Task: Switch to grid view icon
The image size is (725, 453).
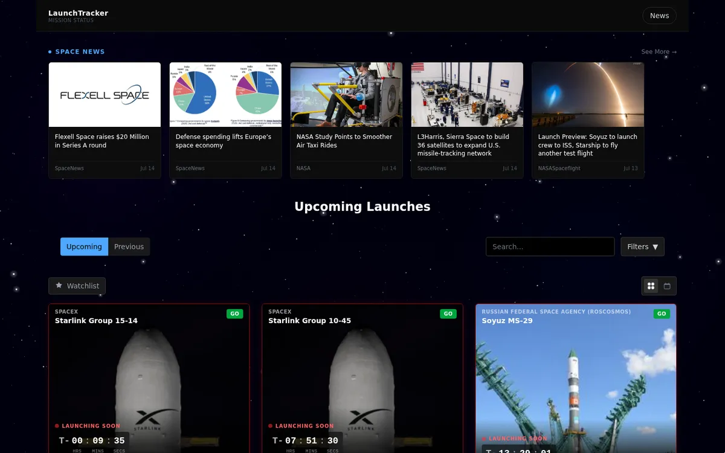Action: tap(651, 286)
